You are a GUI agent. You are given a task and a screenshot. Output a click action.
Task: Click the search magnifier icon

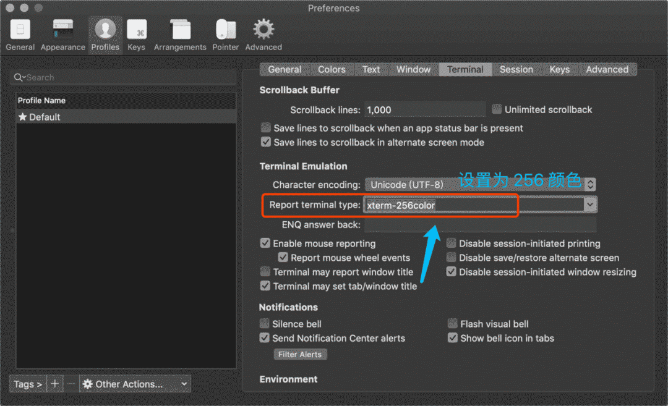[x=19, y=77]
